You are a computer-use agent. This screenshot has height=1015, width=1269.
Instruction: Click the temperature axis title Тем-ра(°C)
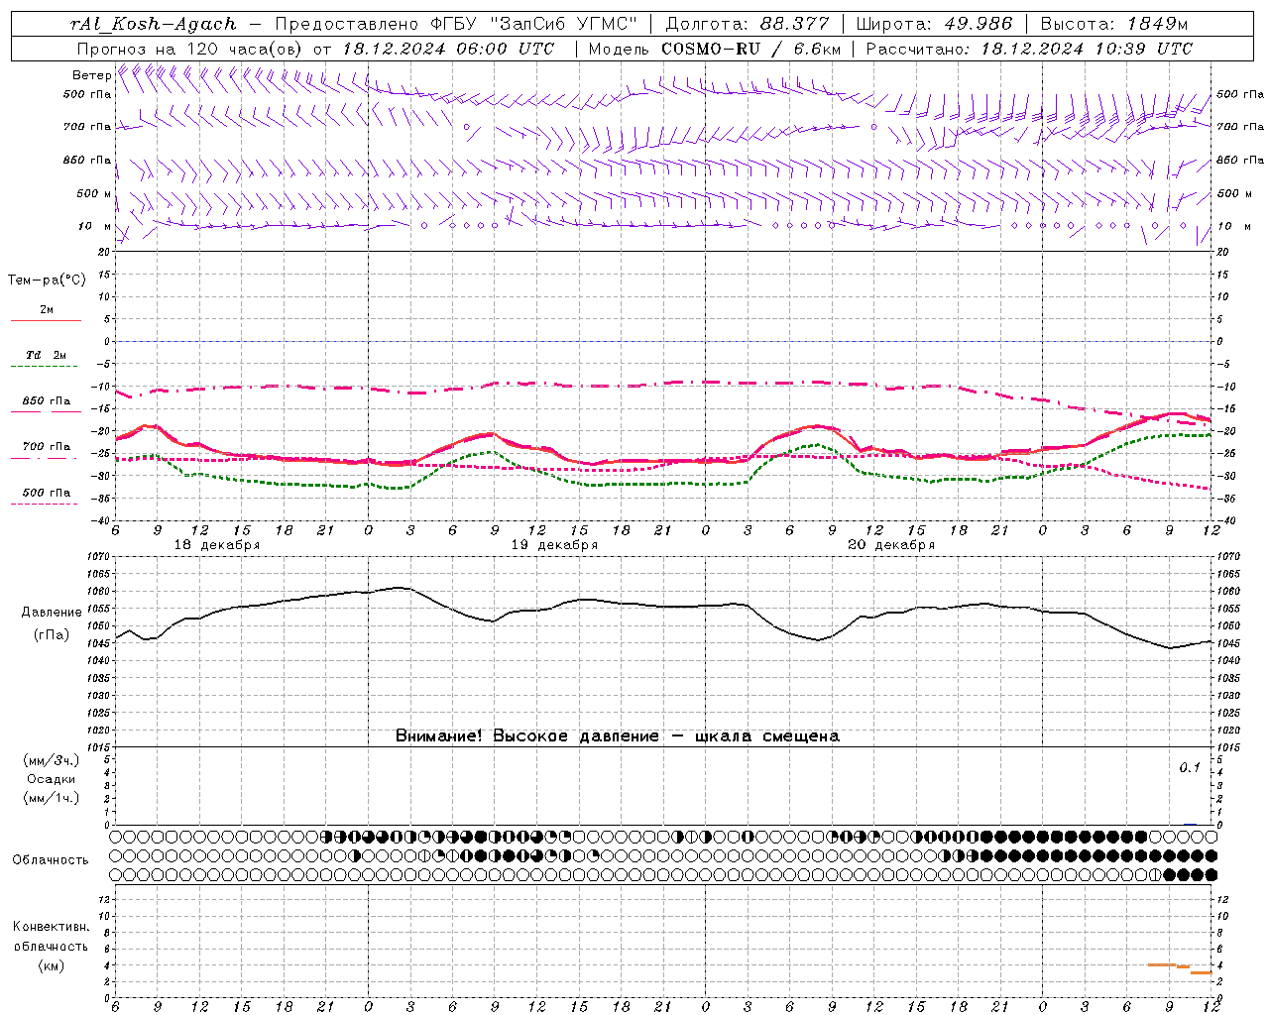[x=47, y=281]
